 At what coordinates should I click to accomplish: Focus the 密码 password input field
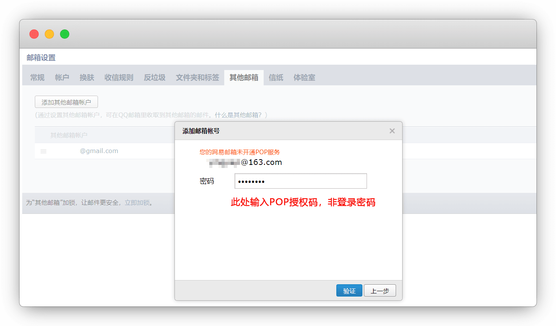(300, 181)
